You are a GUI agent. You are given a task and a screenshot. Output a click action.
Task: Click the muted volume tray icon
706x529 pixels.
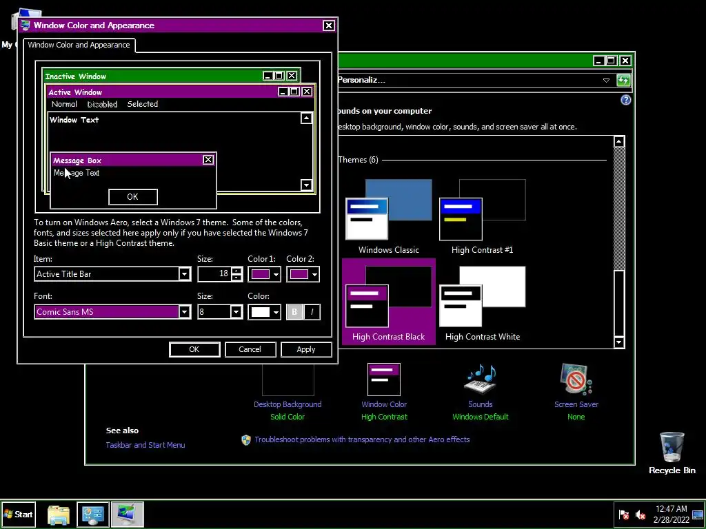click(640, 515)
